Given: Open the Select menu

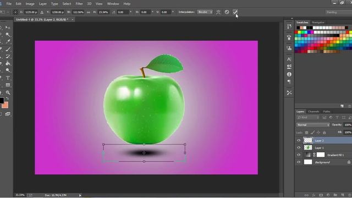Looking at the screenshot, I should click(x=67, y=4).
